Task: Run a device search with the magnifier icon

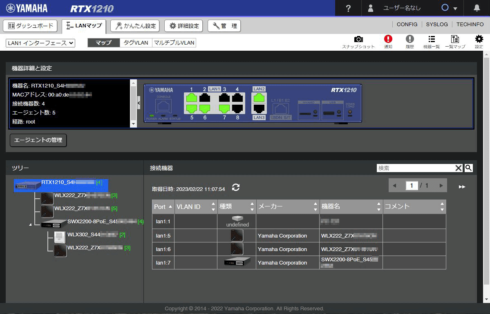Action: tap(468, 168)
